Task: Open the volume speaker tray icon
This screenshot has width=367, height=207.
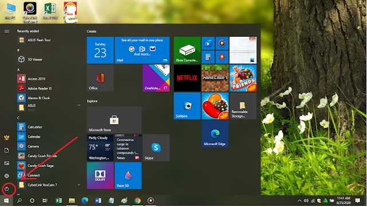Action: (306, 201)
